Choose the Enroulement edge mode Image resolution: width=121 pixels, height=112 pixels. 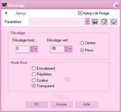tap(34, 68)
